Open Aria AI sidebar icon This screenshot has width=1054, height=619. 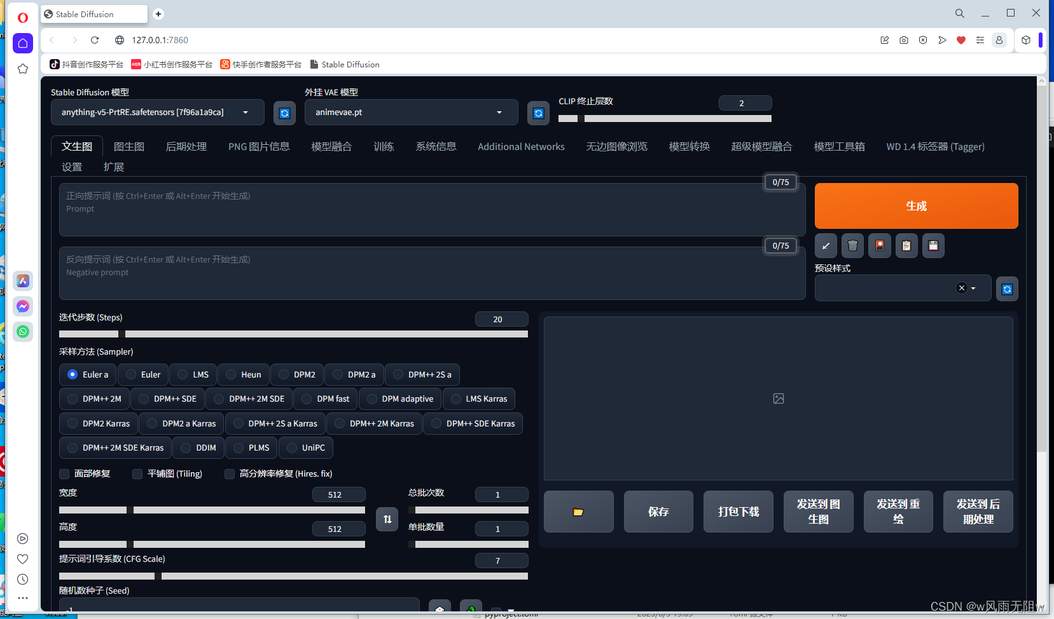(x=23, y=281)
